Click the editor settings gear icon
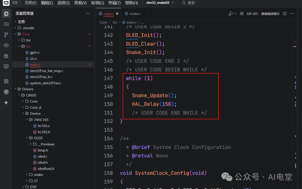 (242, 14)
